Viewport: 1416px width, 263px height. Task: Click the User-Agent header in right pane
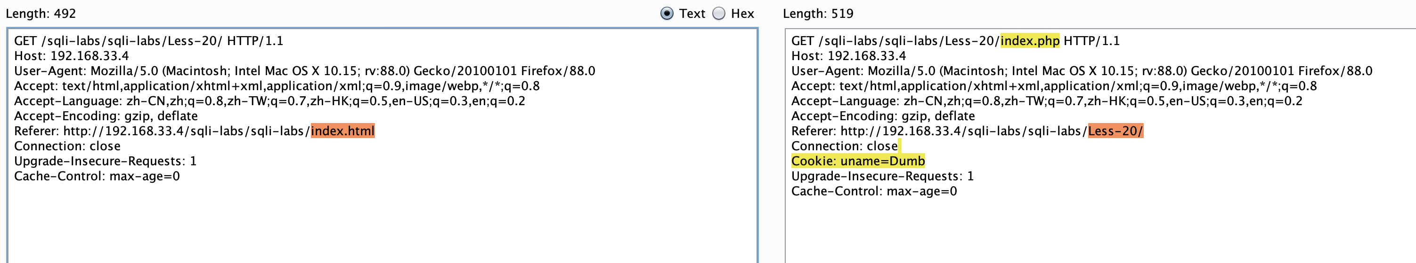[1081, 71]
